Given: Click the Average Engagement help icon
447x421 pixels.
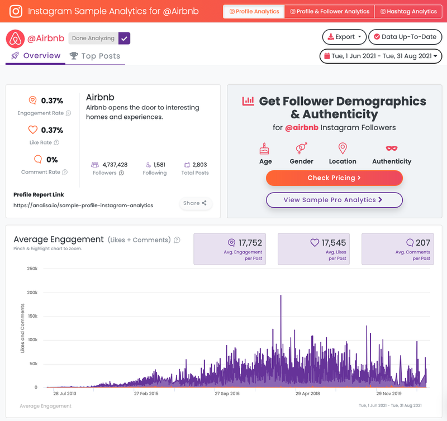Looking at the screenshot, I should point(177,240).
